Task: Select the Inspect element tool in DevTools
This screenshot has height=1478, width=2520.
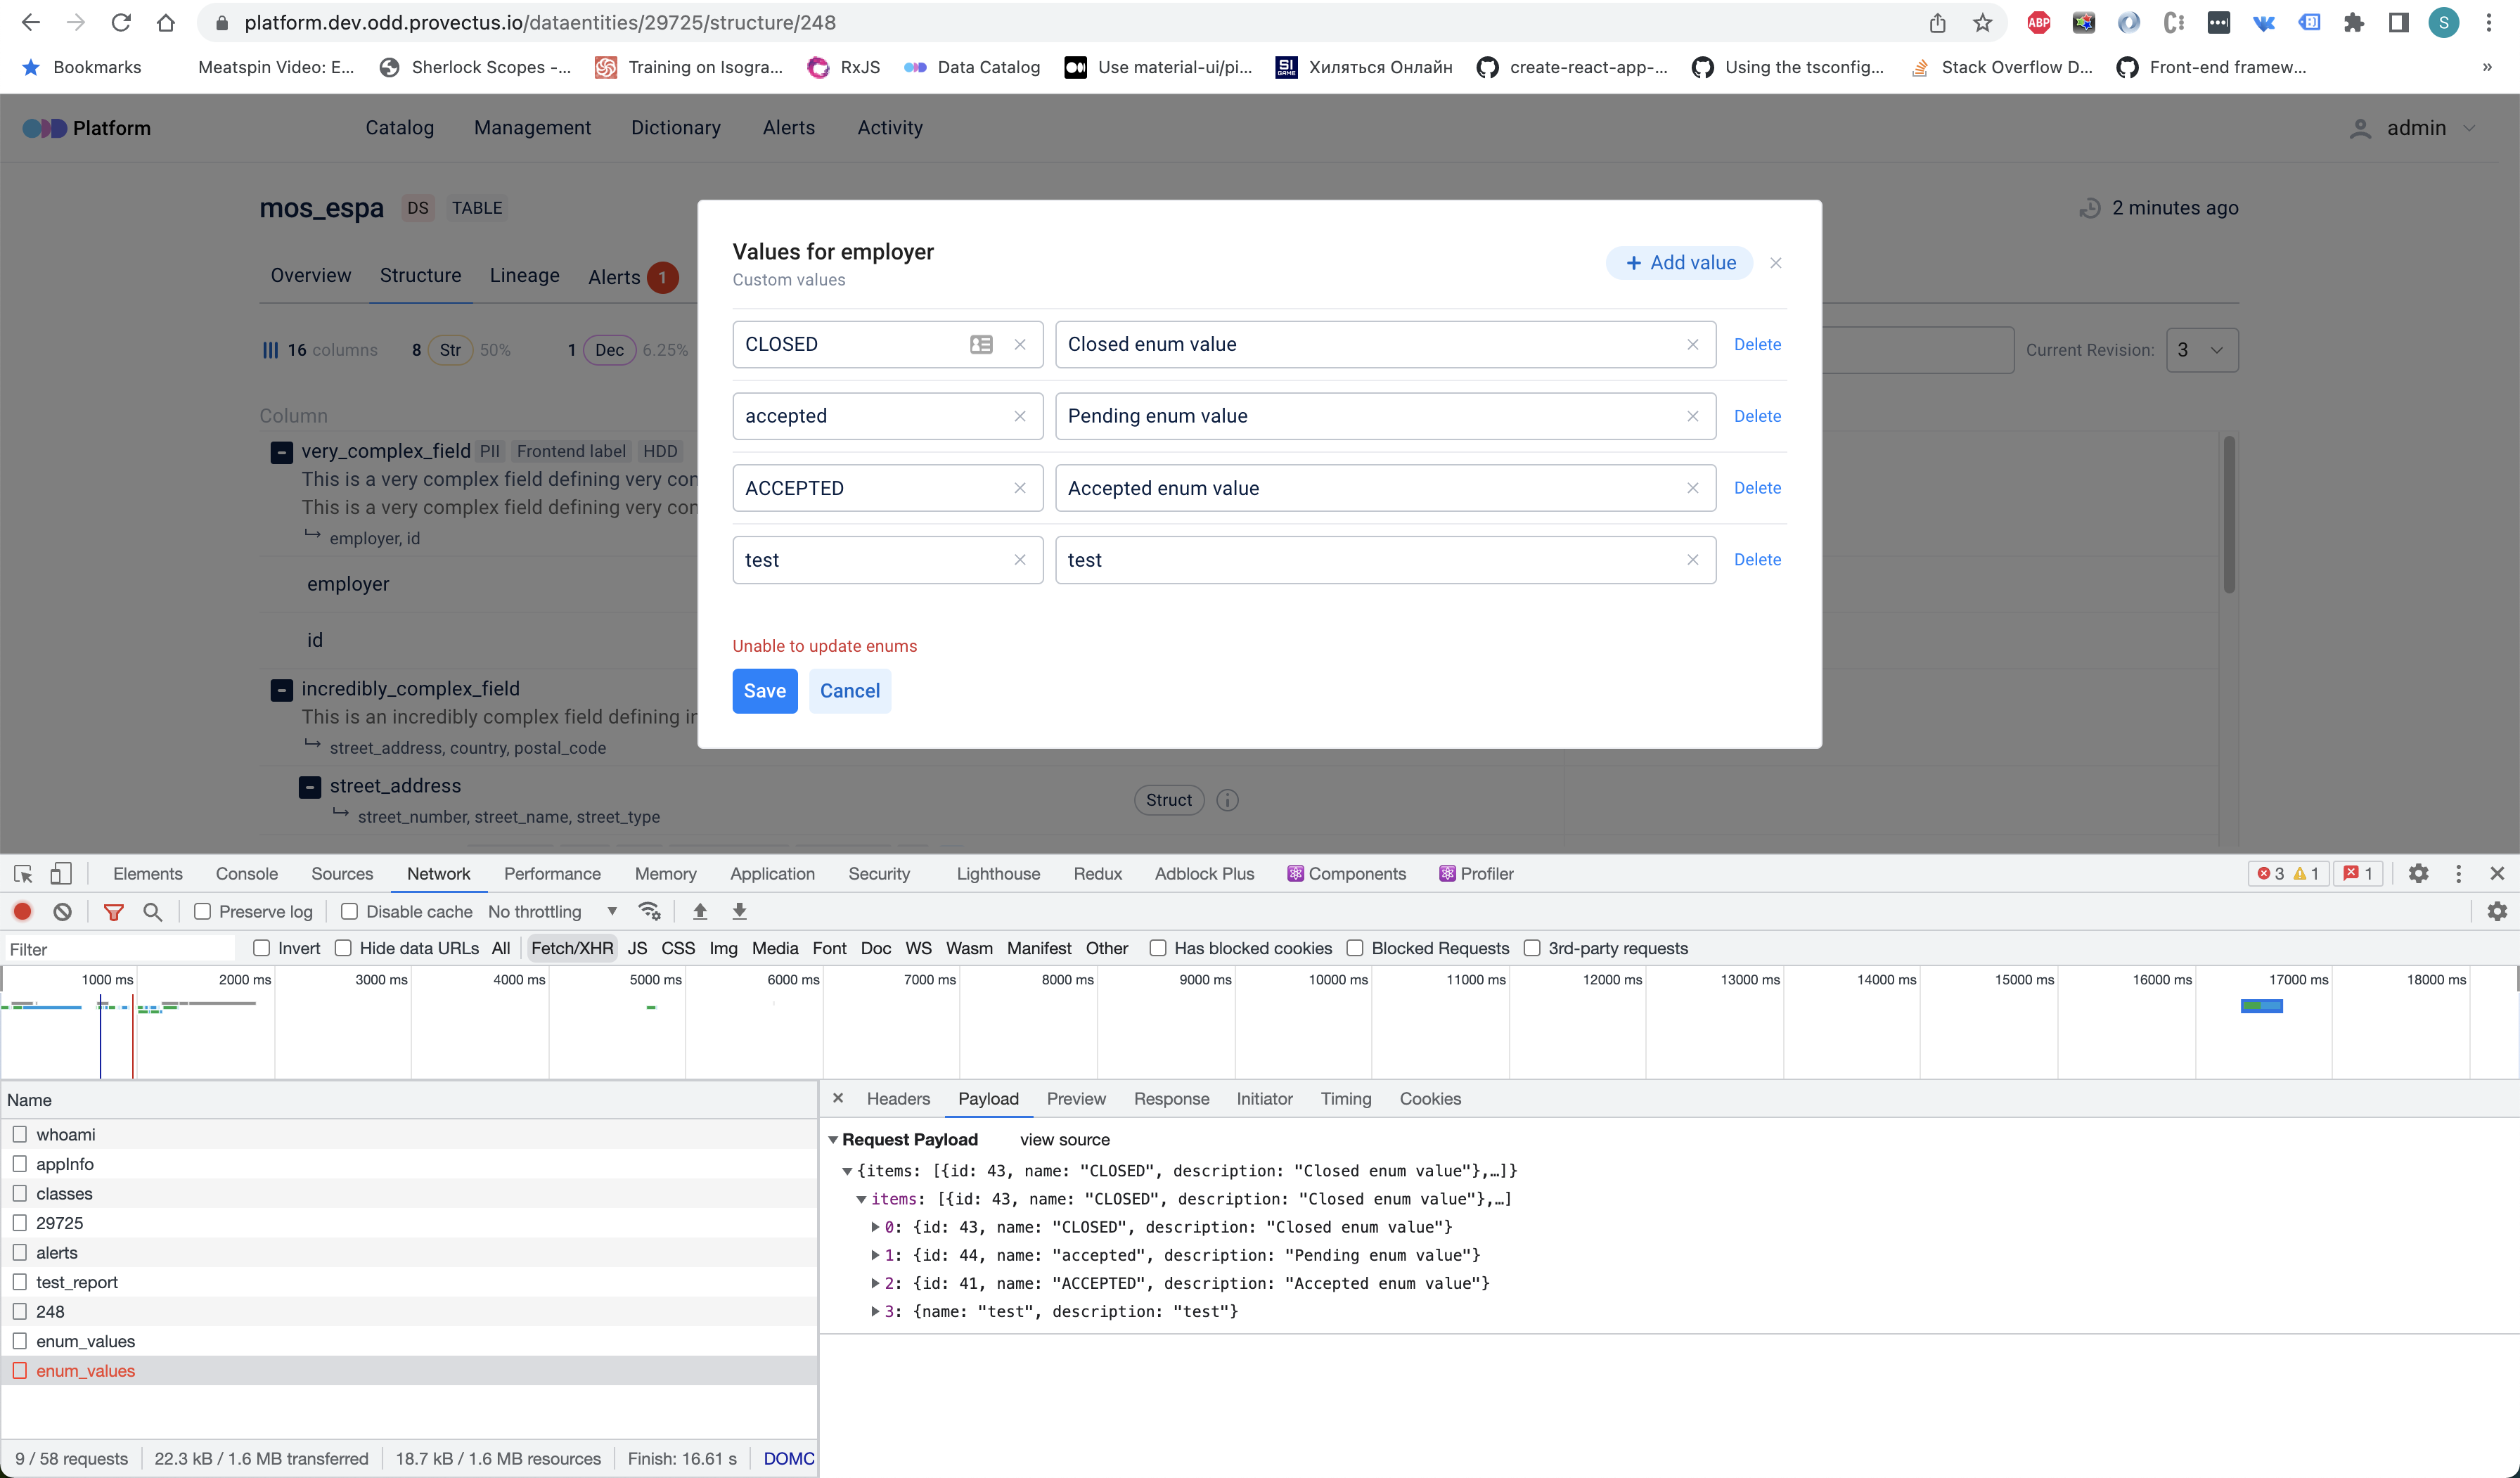Action: coord(24,873)
